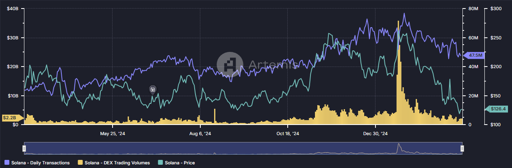Click the purple 47.5M value tag
Image resolution: width=512 pixels, height=168 pixels.
tap(475, 55)
